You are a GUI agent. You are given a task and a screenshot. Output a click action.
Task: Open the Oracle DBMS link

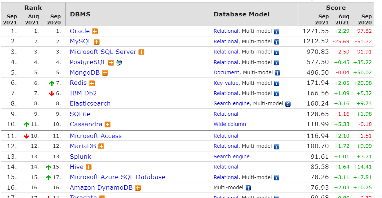80,31
